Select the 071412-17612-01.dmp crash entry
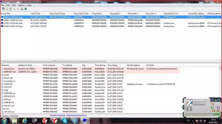Viewport: 222px width, 124px height. coord(111,26)
